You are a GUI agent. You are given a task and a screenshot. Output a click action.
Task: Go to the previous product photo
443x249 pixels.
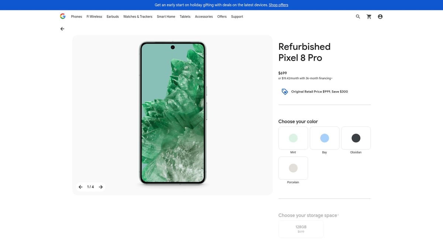80,187
